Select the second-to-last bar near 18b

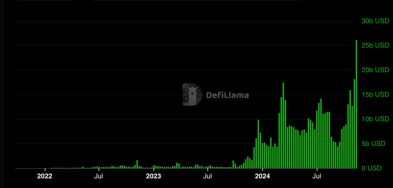pyautogui.click(x=354, y=123)
